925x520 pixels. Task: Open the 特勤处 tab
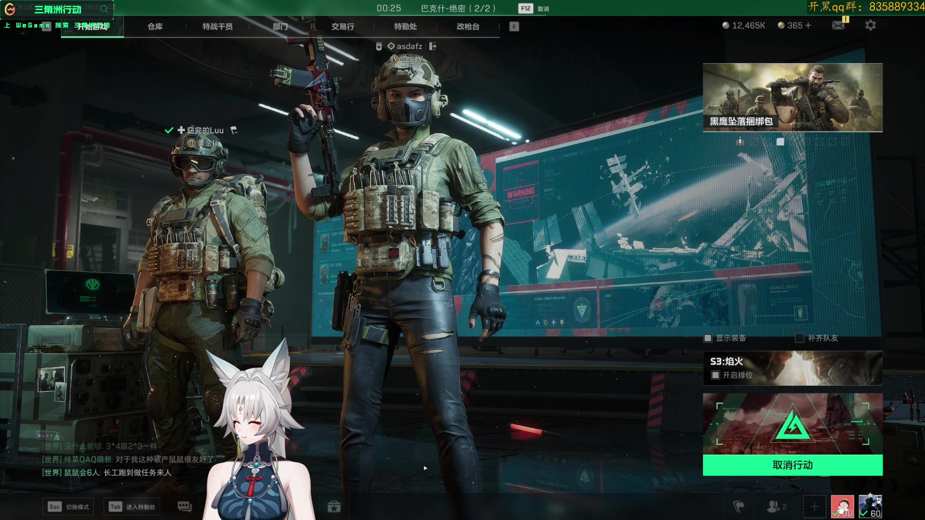point(405,26)
